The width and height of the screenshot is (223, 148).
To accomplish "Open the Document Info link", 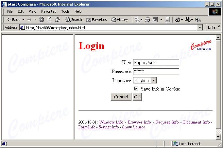I will pos(197,122).
